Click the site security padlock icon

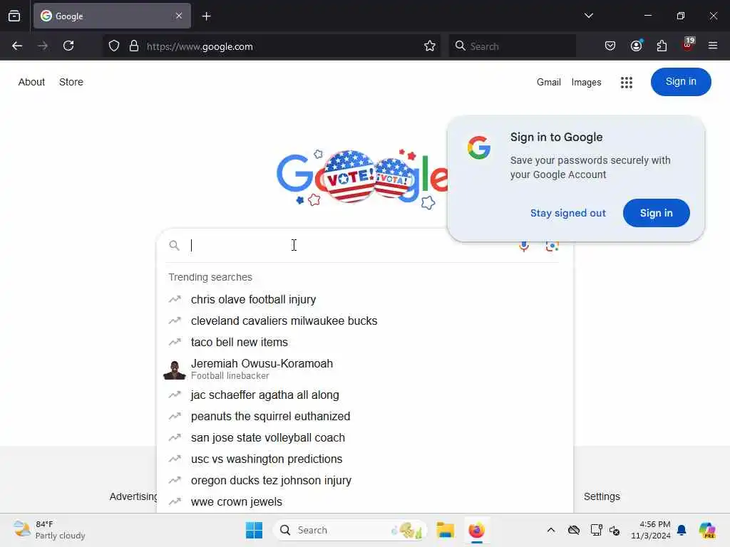click(x=134, y=46)
